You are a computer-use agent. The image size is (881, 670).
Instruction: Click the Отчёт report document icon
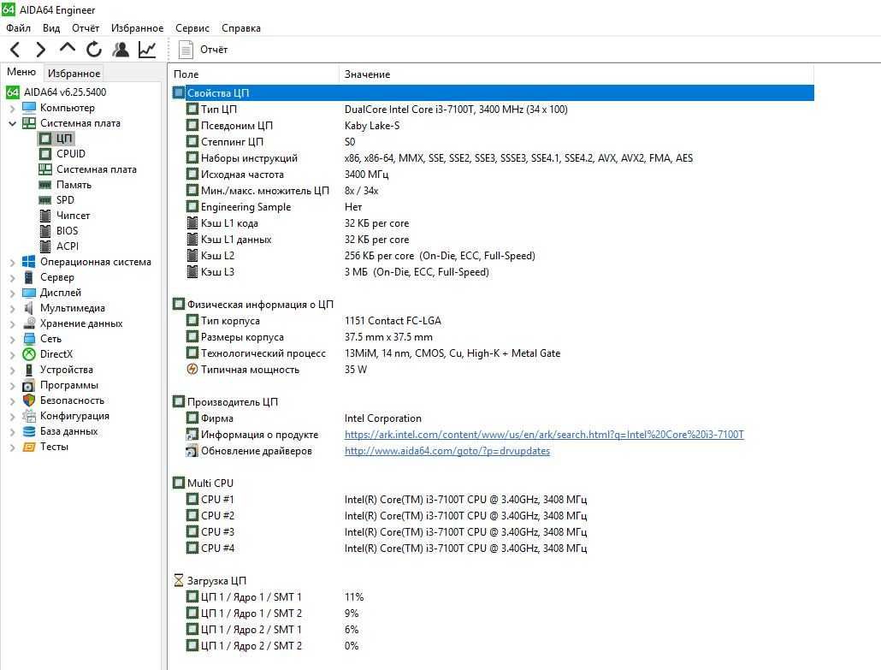[186, 50]
